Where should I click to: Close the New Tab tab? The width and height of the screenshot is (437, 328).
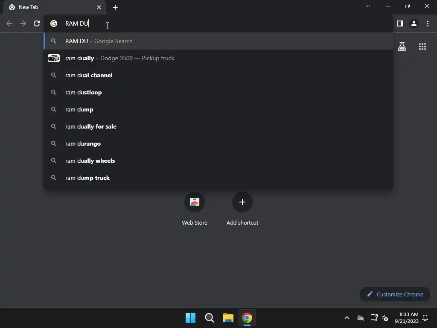(99, 7)
